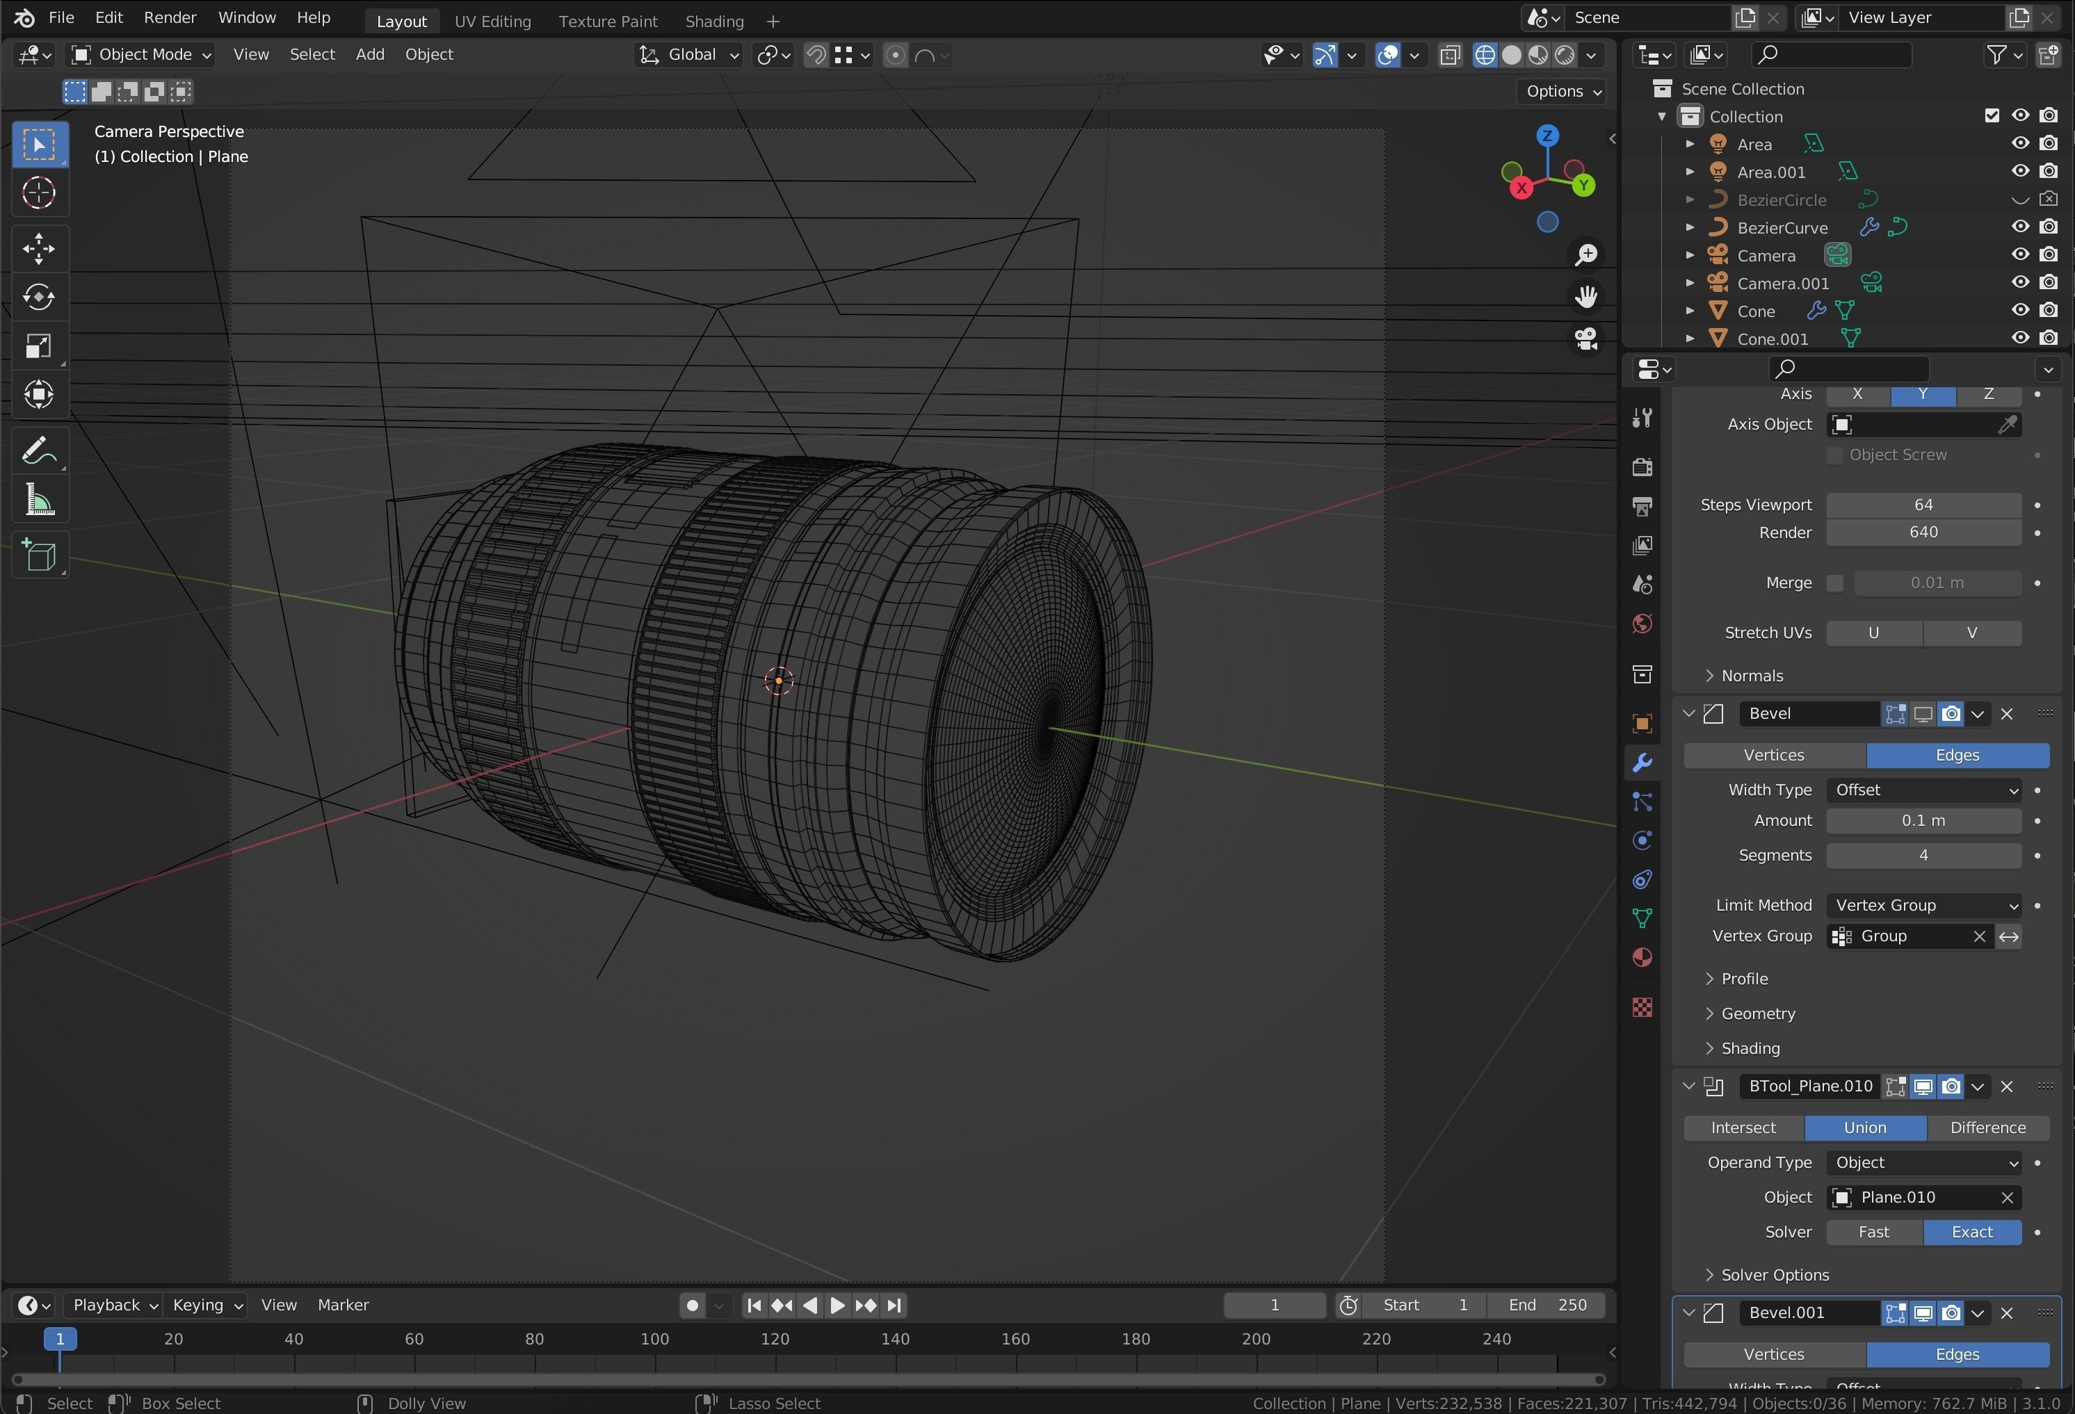Open the Options dropdown in viewport
The height and width of the screenshot is (1414, 2075).
click(x=1563, y=91)
